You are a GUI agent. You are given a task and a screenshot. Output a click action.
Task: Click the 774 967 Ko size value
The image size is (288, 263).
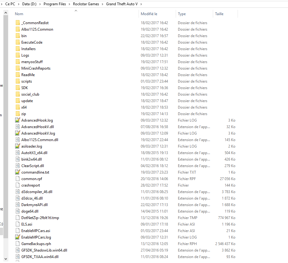[227, 218]
